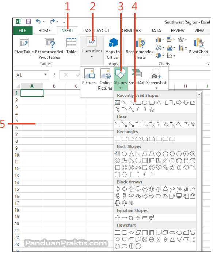This screenshot has width=213, height=253.
Task: Open Apps for Office
Action: click(113, 48)
